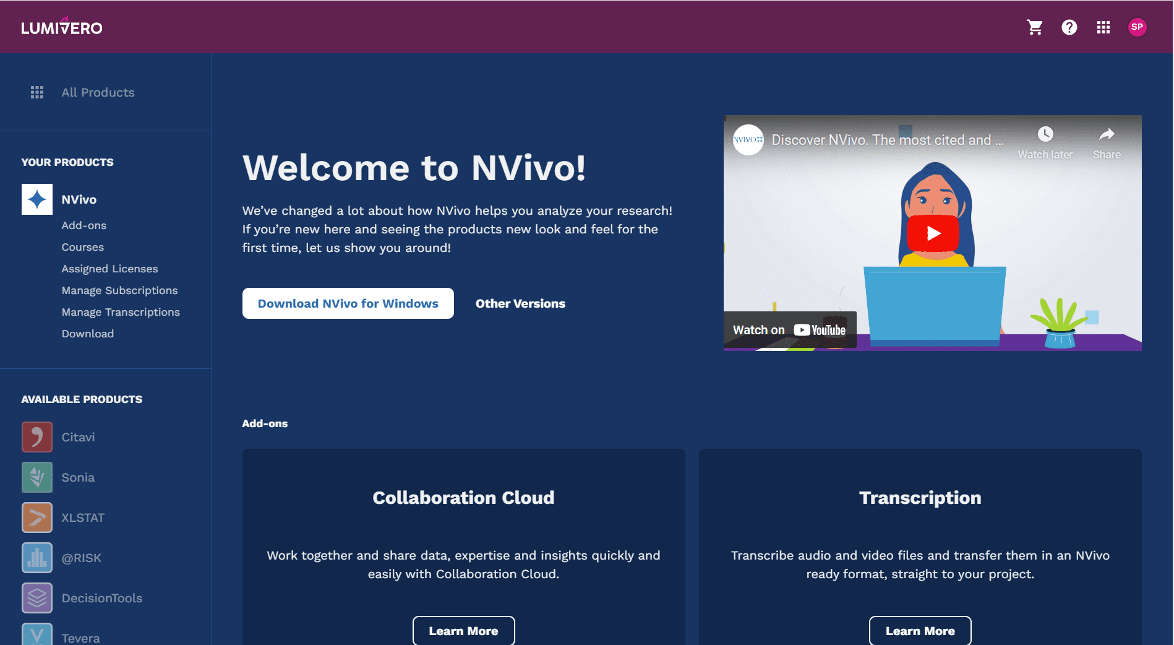This screenshot has height=645, width=1174.
Task: Share the NVivo video
Action: pos(1107,142)
